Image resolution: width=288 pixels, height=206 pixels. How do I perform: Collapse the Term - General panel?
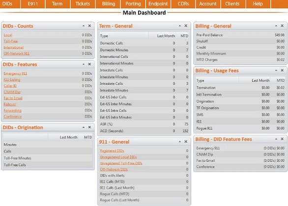pyautogui.click(x=180, y=26)
